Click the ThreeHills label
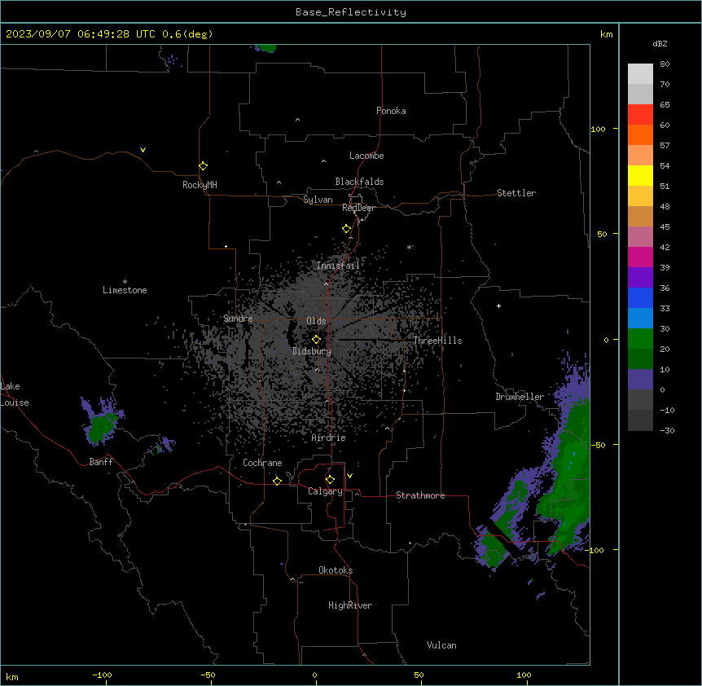The image size is (702, 686). pyautogui.click(x=437, y=341)
